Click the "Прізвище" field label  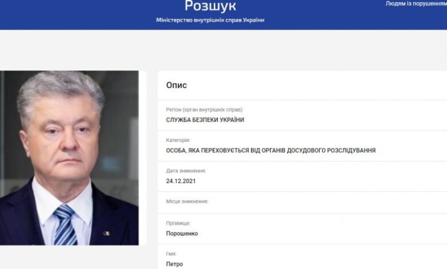(x=178, y=223)
